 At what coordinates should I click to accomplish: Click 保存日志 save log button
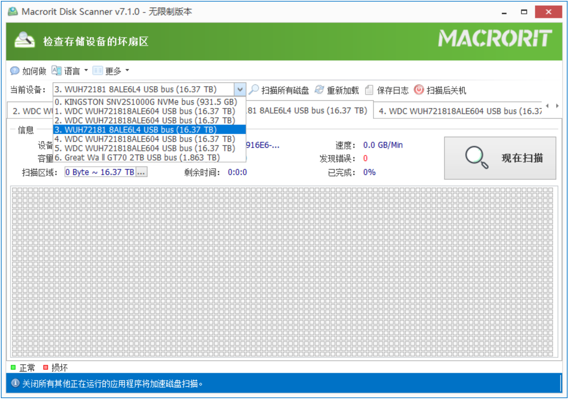pyautogui.click(x=387, y=90)
